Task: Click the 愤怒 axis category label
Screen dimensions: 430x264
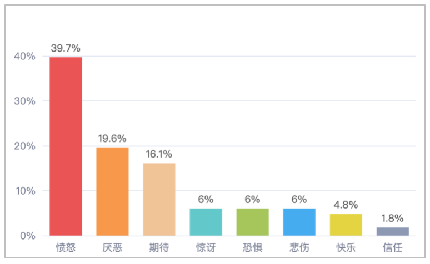Action: click(66, 247)
